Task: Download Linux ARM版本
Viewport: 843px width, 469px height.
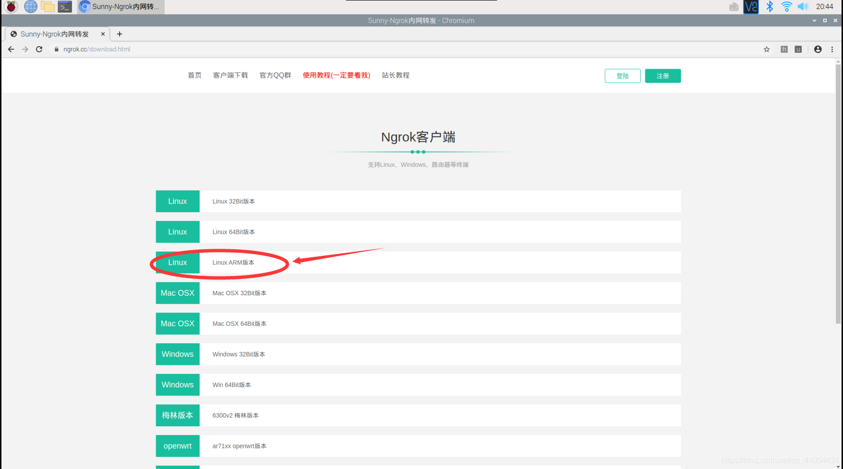Action: tap(233, 263)
